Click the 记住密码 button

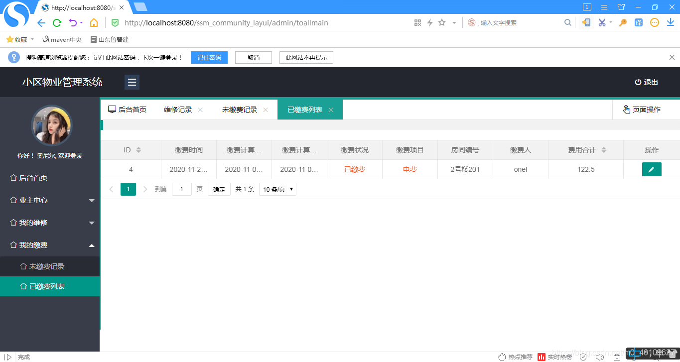click(209, 57)
